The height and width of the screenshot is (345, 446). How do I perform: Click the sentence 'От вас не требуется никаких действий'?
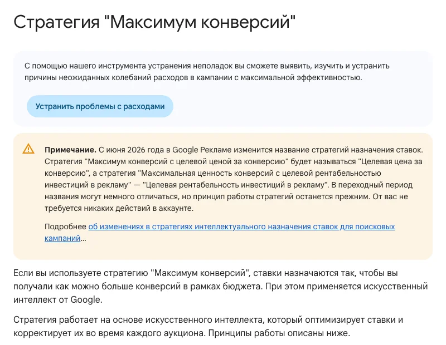(x=226, y=203)
